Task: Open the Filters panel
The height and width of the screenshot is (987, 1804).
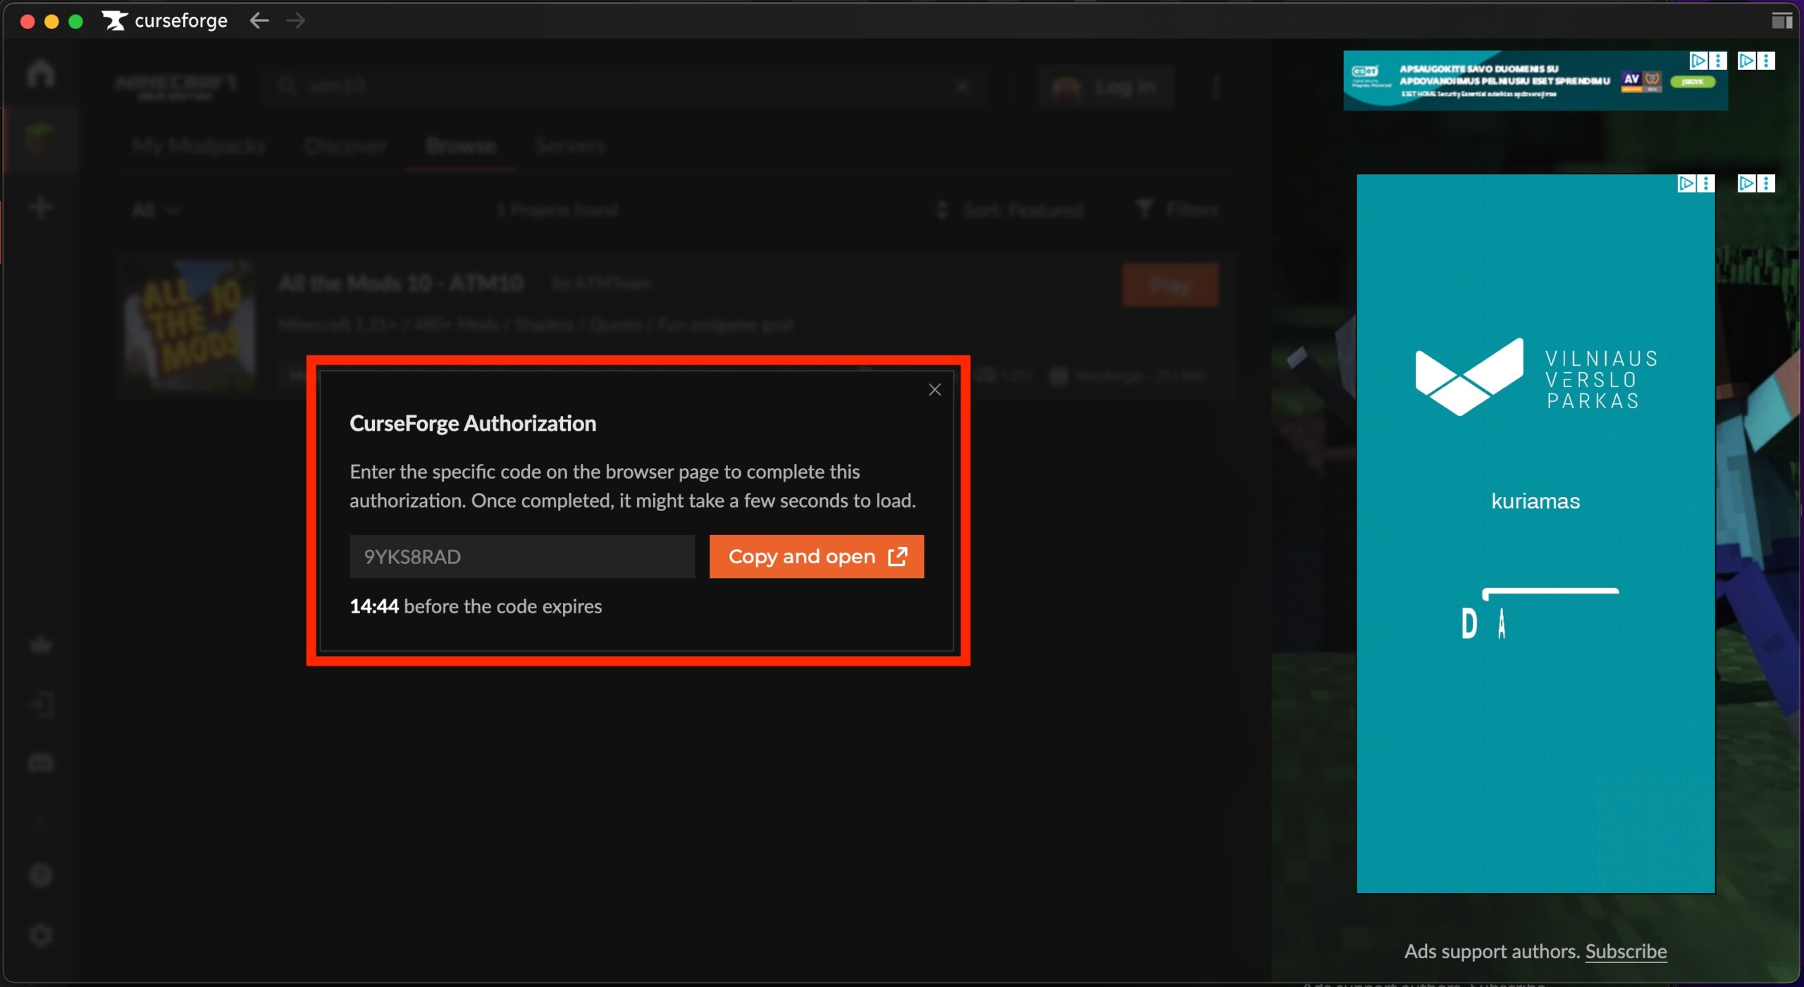Action: pyautogui.click(x=1178, y=209)
